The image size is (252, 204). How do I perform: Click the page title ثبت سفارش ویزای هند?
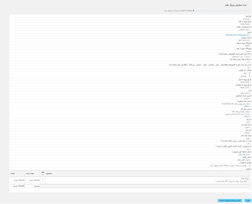(x=236, y=5)
